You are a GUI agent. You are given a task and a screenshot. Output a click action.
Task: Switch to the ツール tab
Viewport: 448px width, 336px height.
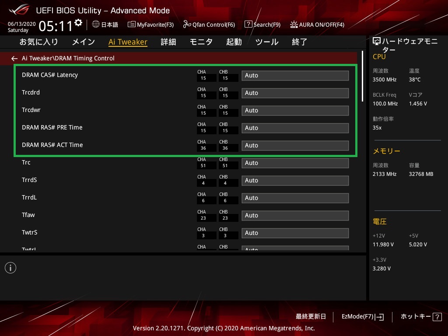267,42
